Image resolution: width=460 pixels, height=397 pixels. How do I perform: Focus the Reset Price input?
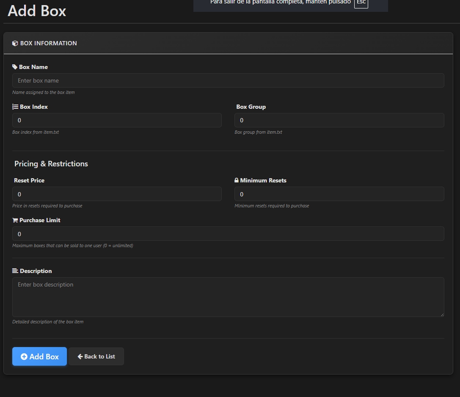click(117, 194)
